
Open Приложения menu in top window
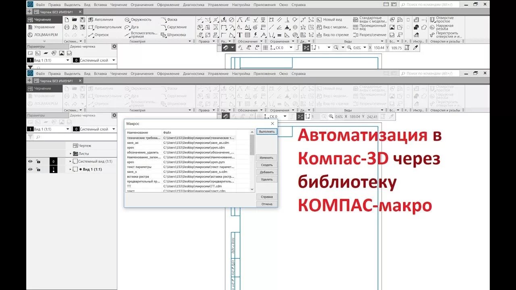coord(265,5)
